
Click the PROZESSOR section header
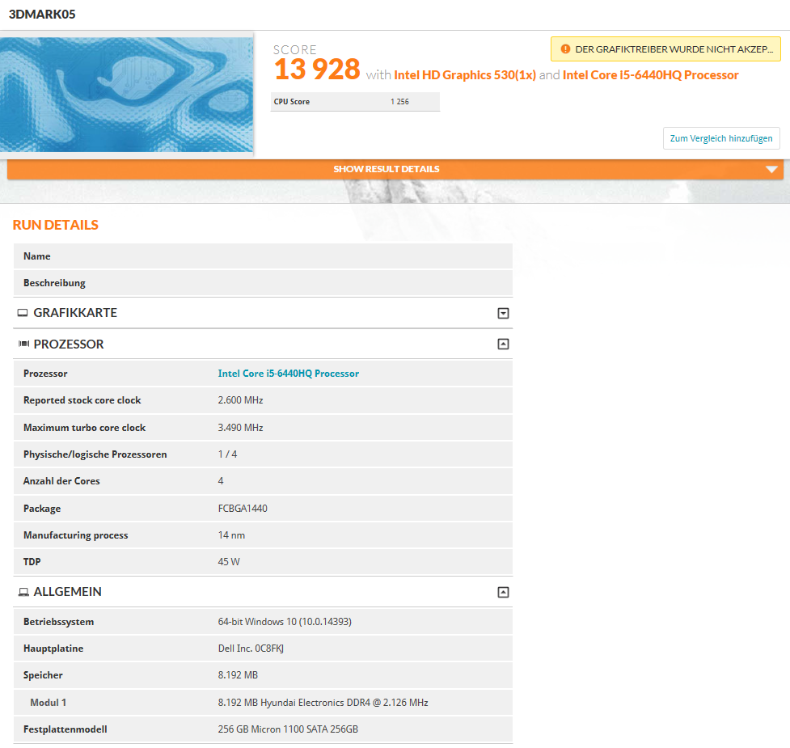(x=263, y=344)
